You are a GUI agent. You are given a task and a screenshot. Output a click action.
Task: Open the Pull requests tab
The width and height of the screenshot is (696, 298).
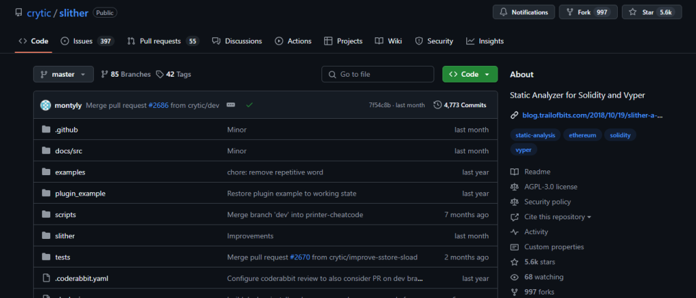[x=162, y=41]
